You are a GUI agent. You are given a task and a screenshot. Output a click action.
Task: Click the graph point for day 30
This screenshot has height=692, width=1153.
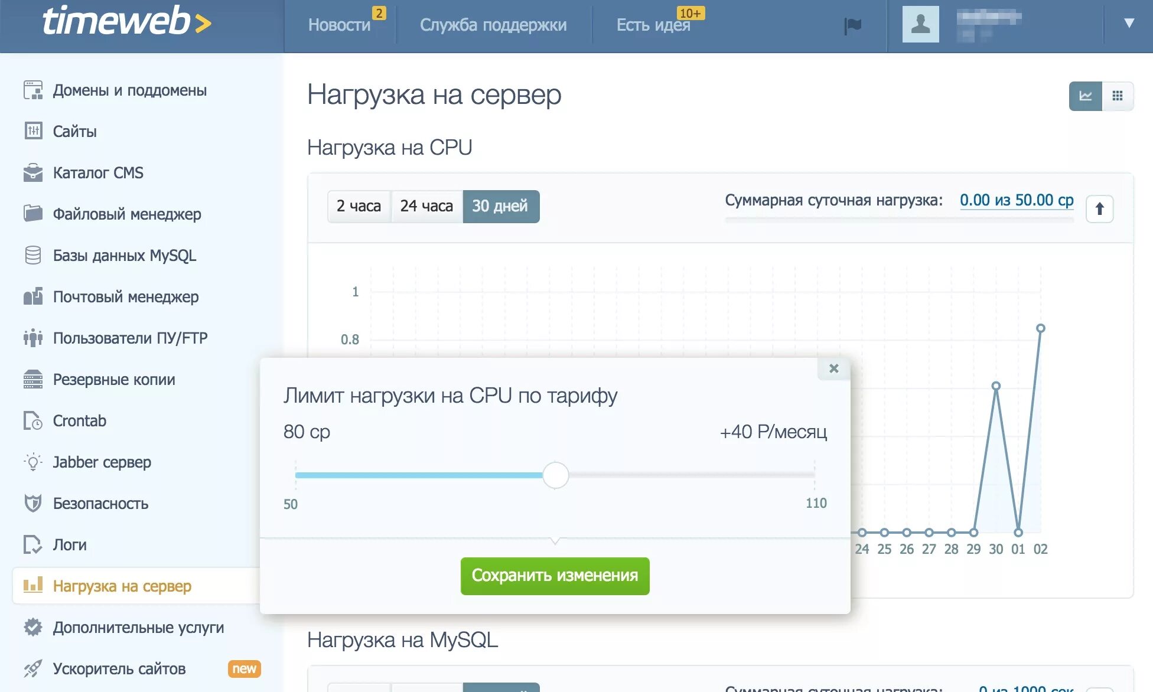(x=996, y=386)
